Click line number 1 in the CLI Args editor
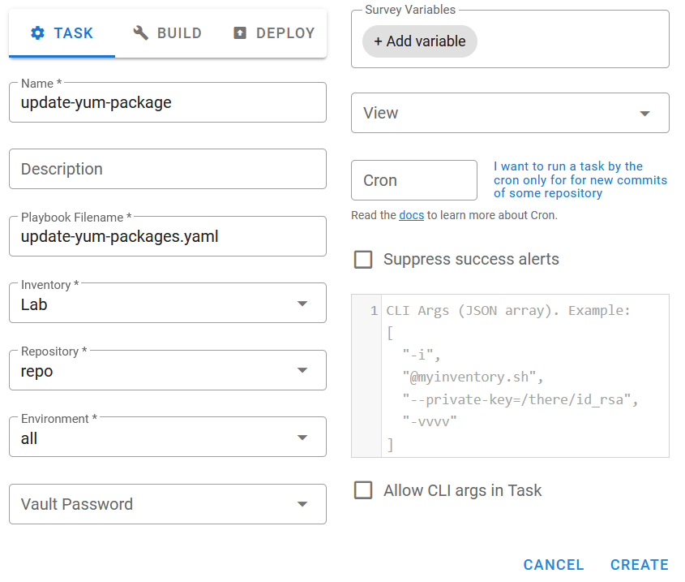Image resolution: width=685 pixels, height=582 pixels. [x=374, y=311]
